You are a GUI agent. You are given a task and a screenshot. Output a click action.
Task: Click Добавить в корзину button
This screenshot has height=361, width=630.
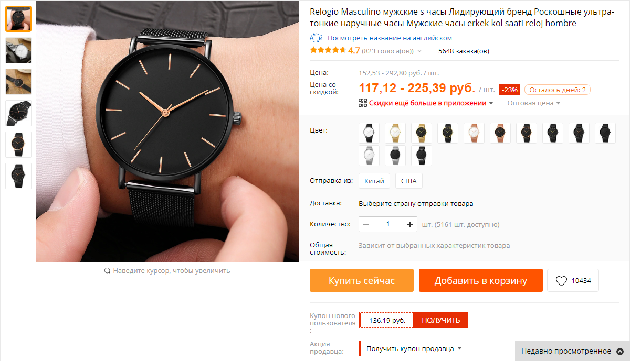pyautogui.click(x=480, y=280)
